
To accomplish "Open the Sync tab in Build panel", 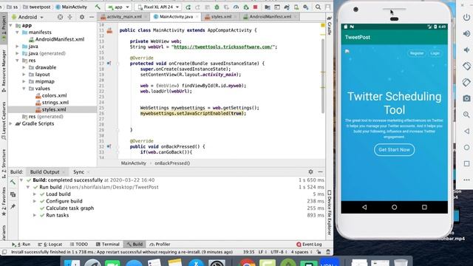I will [x=79, y=172].
